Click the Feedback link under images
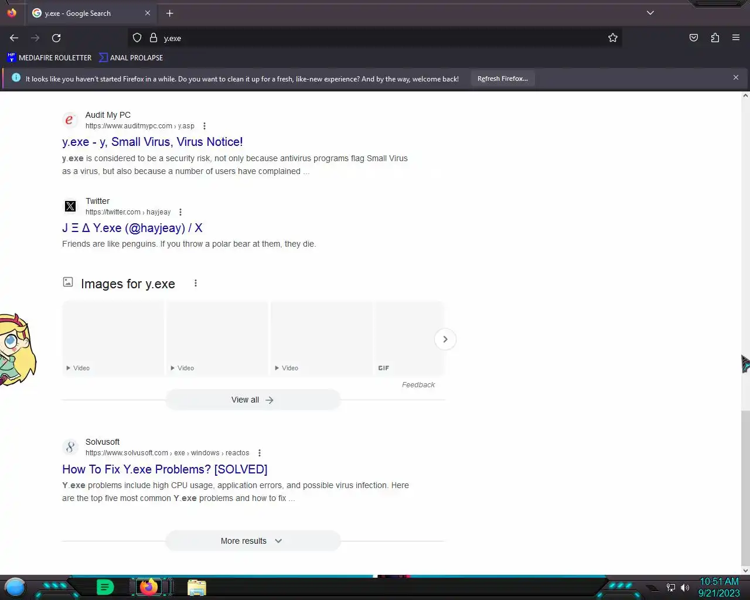The height and width of the screenshot is (600, 750). click(x=418, y=385)
